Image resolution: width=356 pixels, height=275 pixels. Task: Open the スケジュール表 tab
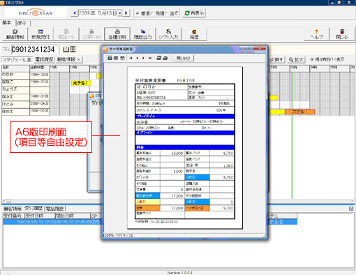pyautogui.click(x=17, y=60)
